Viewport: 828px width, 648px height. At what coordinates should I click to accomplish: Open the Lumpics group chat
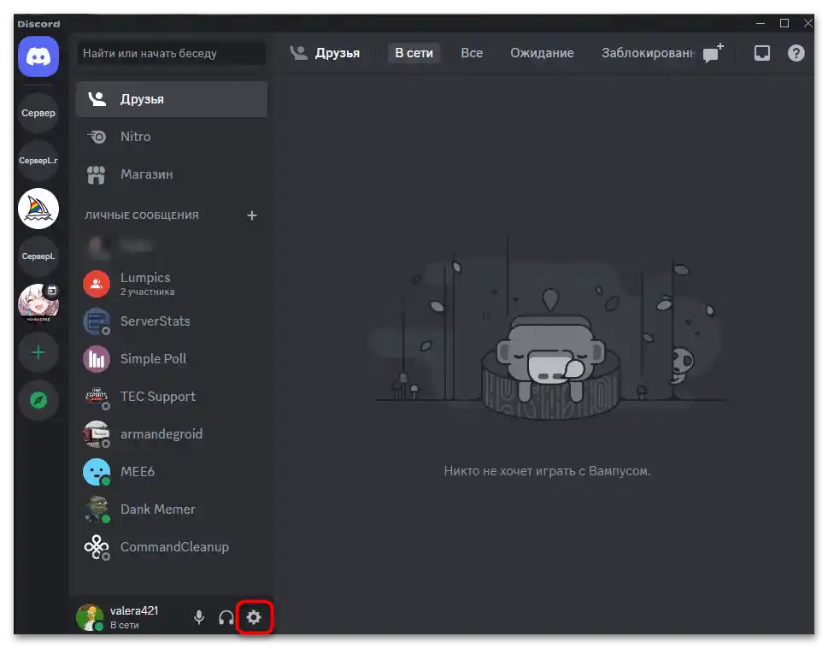(172, 284)
